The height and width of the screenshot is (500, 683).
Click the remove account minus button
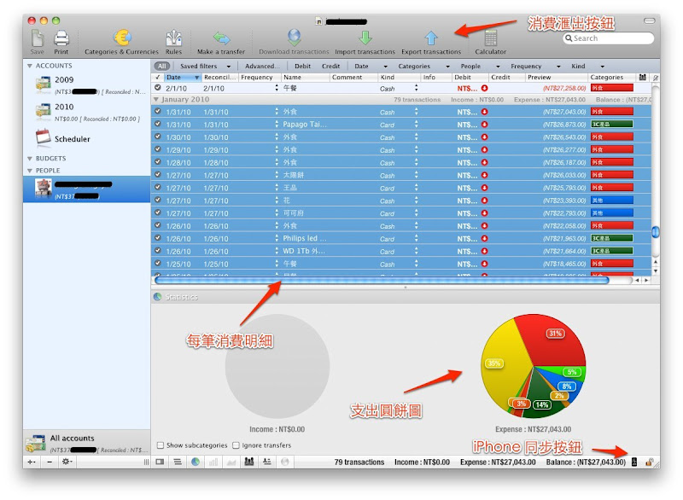tap(50, 462)
